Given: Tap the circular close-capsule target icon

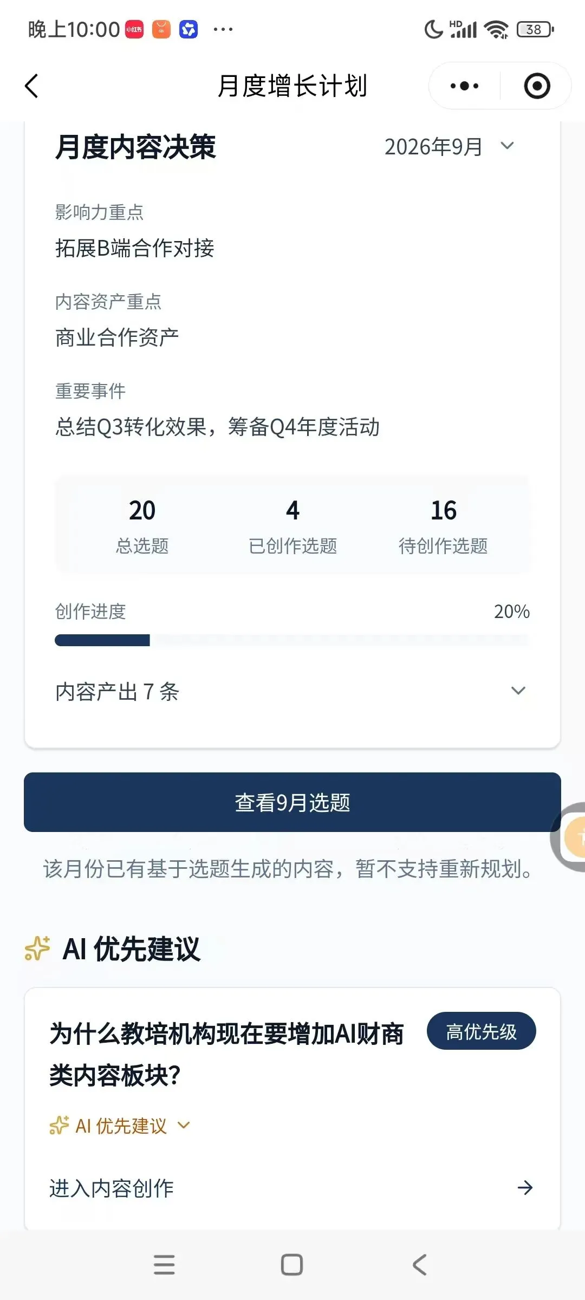Looking at the screenshot, I should pos(537,86).
